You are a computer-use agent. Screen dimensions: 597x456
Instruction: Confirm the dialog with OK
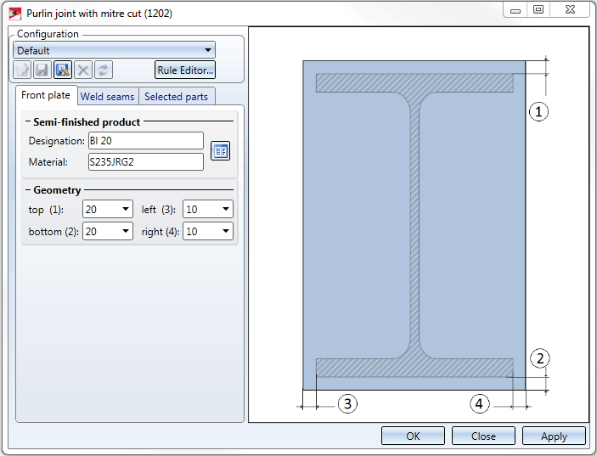[413, 436]
